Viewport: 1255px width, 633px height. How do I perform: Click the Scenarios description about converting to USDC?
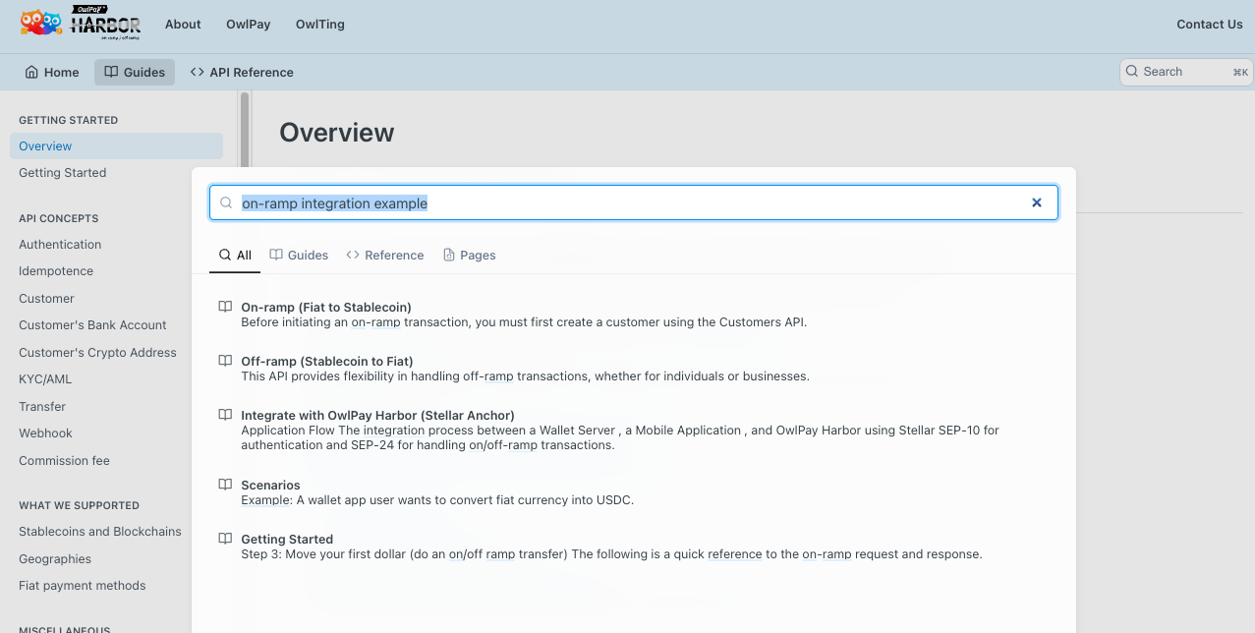pyautogui.click(x=437, y=499)
